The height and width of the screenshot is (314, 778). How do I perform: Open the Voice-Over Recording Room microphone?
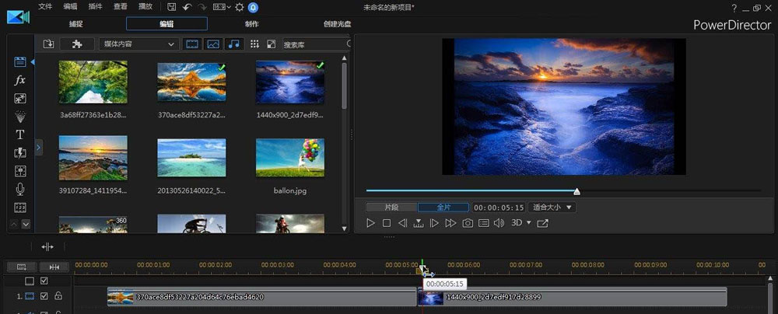[20, 189]
